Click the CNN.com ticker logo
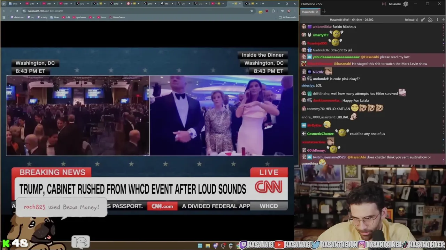Viewport: 446px width, 250px height. (162, 206)
